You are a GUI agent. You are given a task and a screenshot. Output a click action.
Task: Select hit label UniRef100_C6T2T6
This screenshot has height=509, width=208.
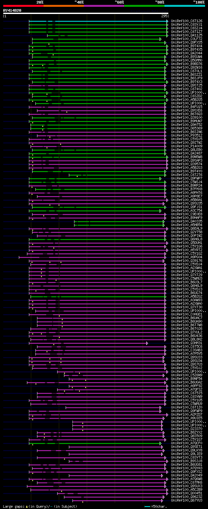point(187,175)
